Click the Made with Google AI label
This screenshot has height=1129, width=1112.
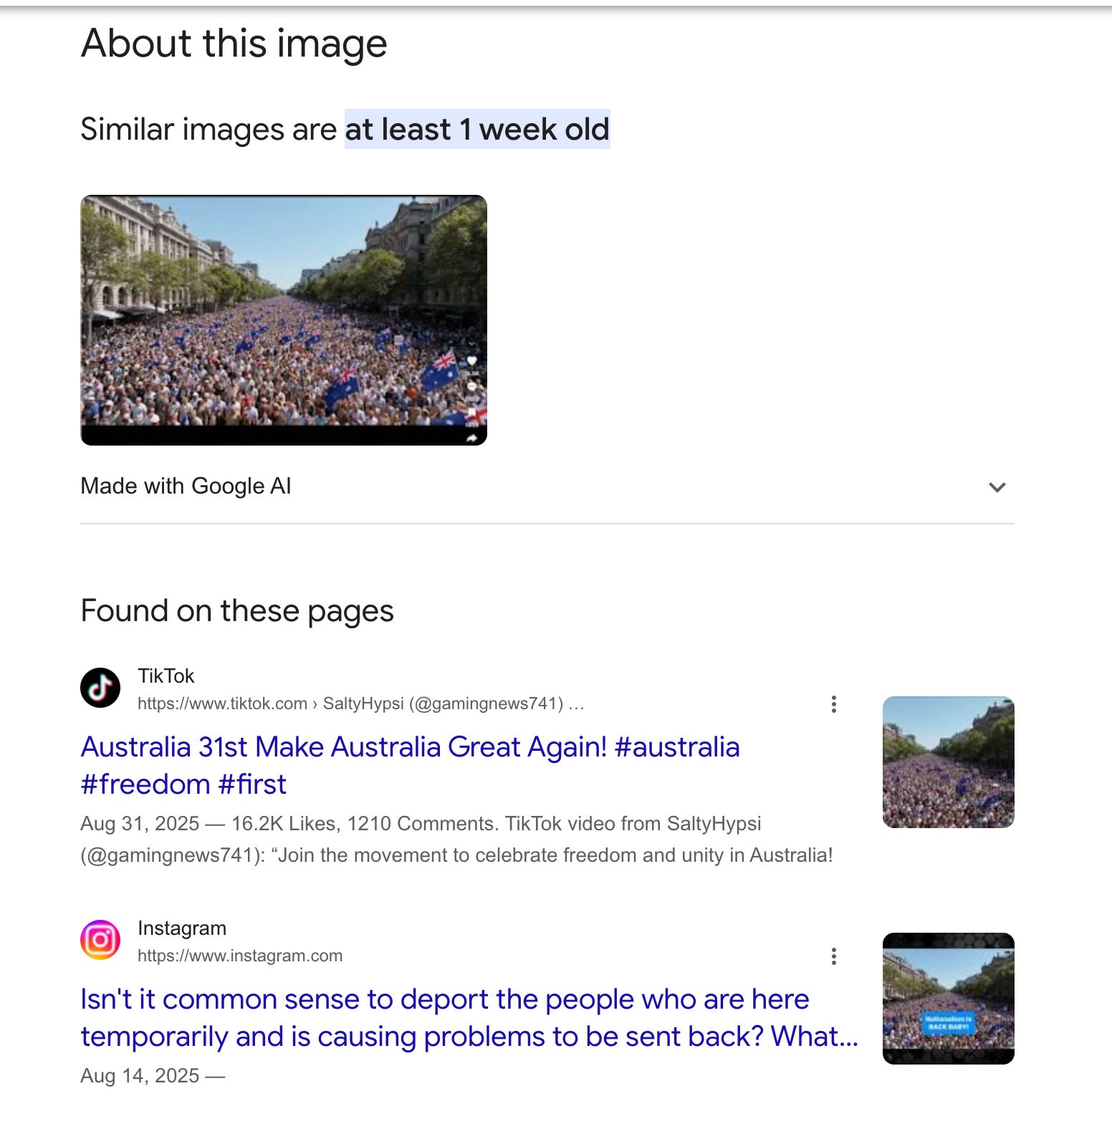click(x=186, y=486)
